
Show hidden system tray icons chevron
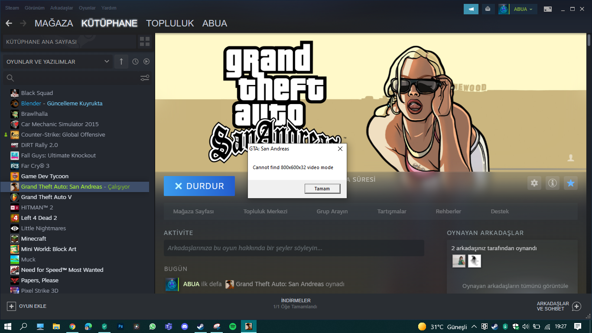click(x=474, y=326)
